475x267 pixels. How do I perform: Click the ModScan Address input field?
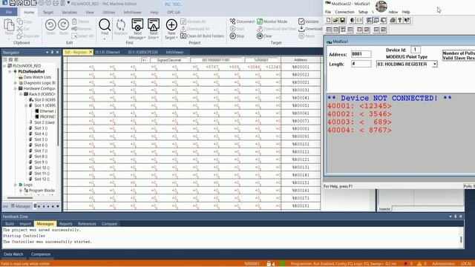361,54
